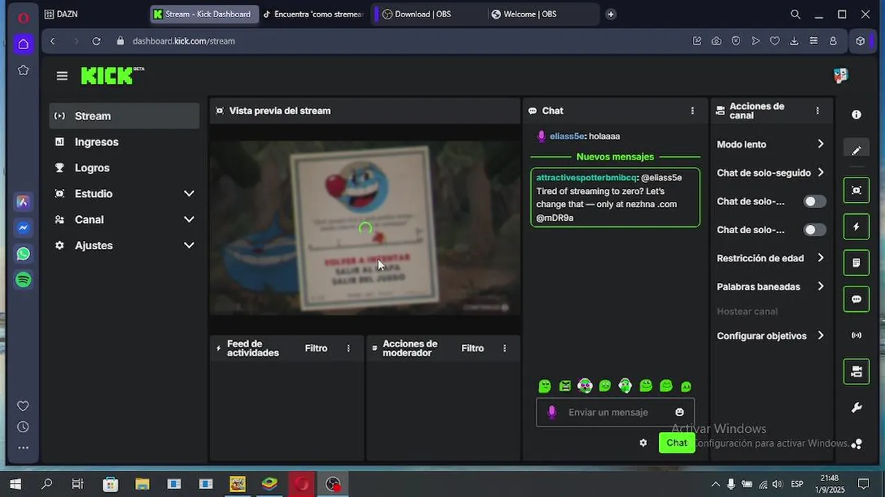Click username eliass5e in chat
The width and height of the screenshot is (885, 497).
click(567, 137)
